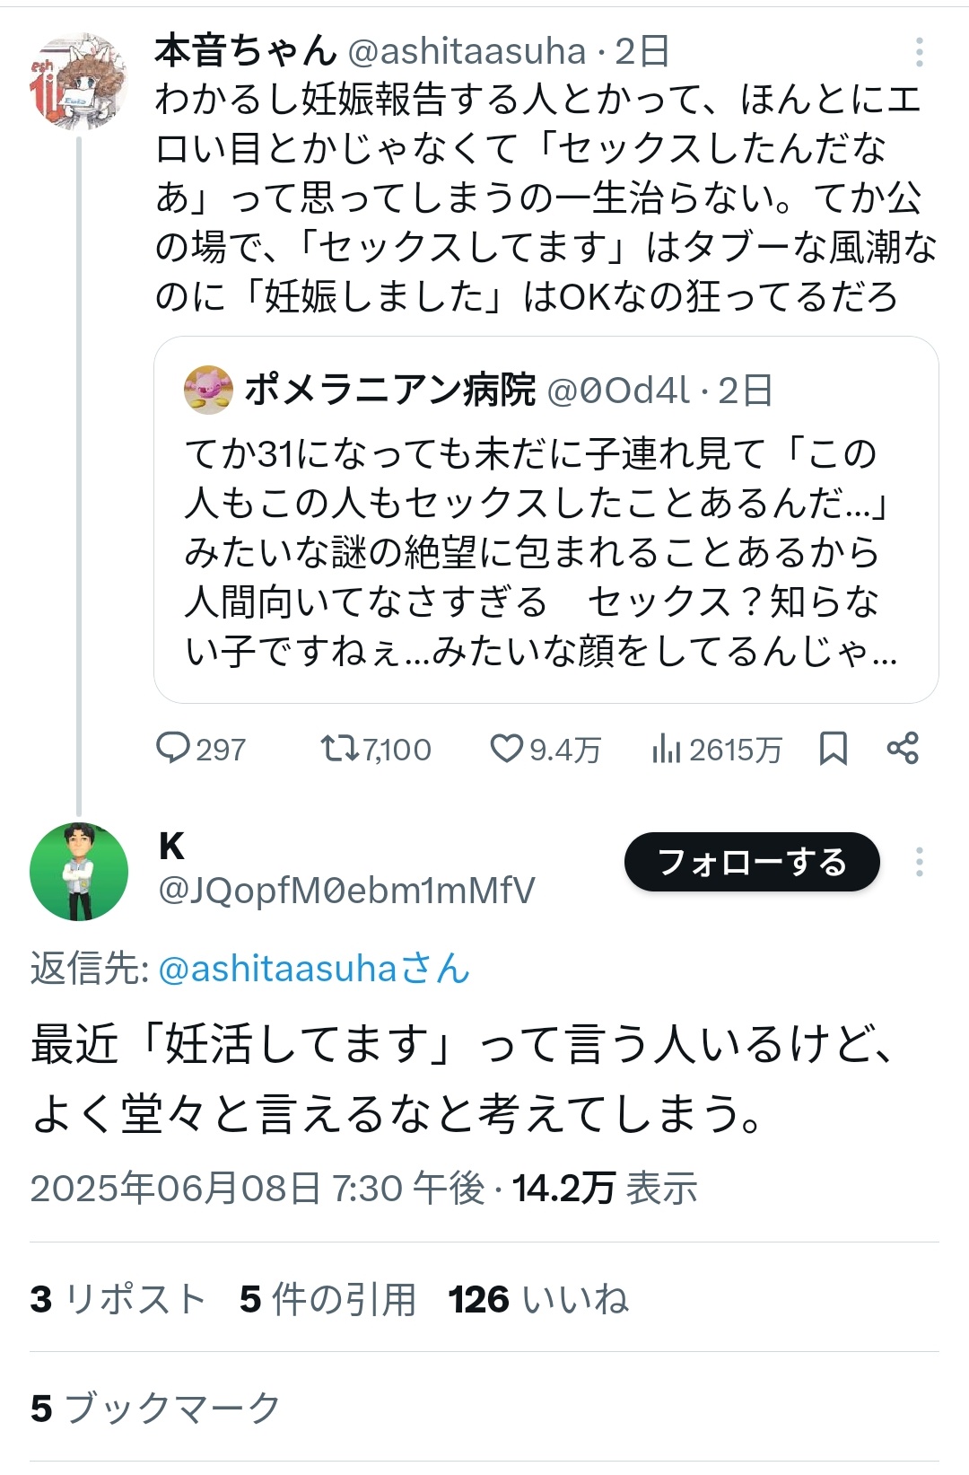Like the post with 9.4万 likes
969x1475 pixels.
coord(506,748)
